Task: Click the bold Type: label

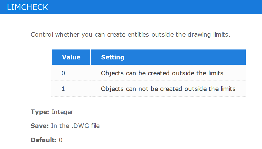Action: (x=40, y=112)
